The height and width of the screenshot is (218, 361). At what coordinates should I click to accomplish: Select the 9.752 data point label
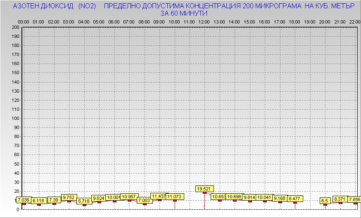pyautogui.click(x=69, y=197)
